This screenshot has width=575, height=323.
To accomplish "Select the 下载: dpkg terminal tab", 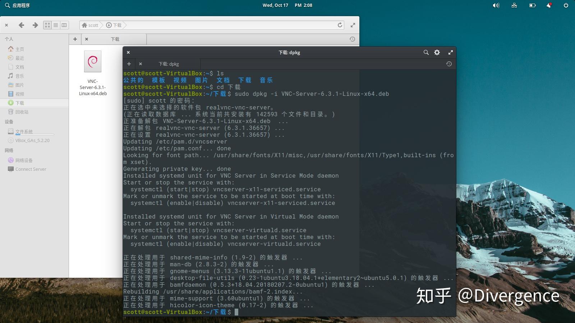I will pos(169,64).
